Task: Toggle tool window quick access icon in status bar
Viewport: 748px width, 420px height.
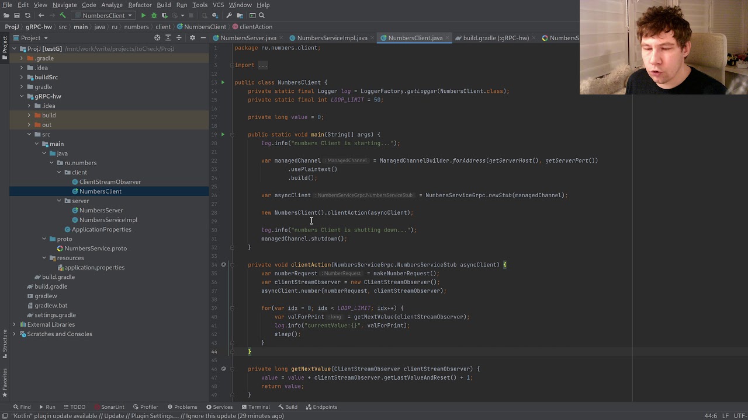Action: coord(5,416)
